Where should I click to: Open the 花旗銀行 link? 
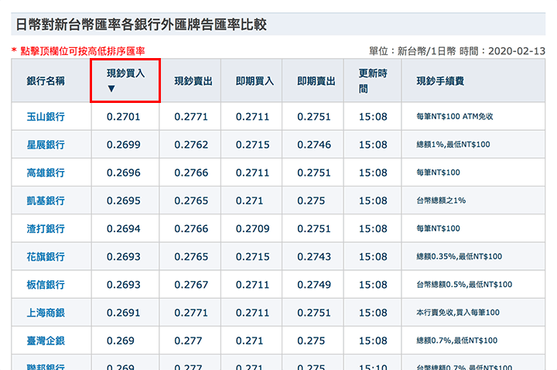(x=46, y=257)
